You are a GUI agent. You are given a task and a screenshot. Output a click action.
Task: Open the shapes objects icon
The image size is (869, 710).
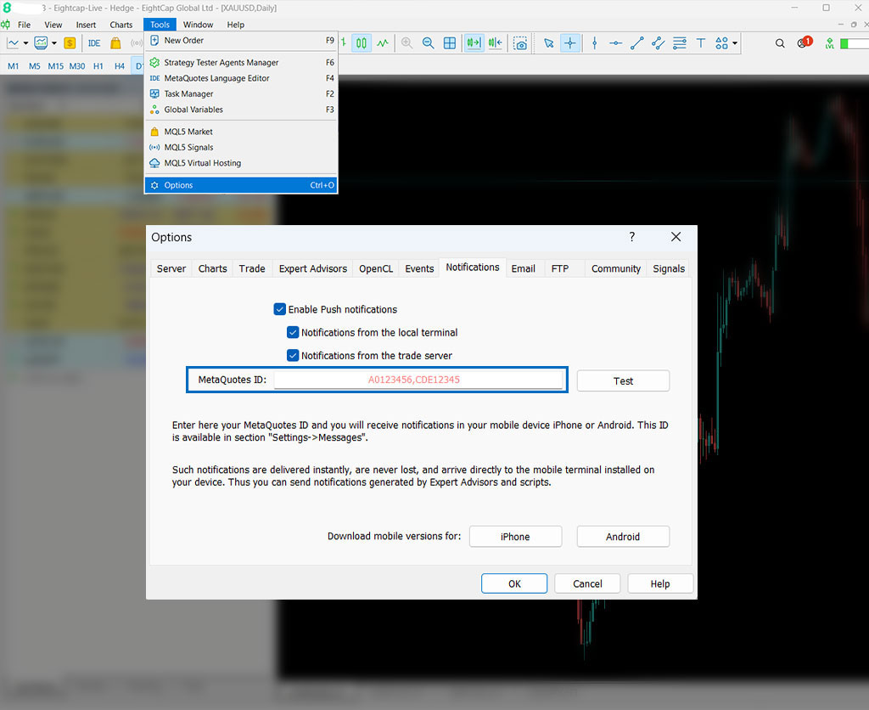coord(721,43)
